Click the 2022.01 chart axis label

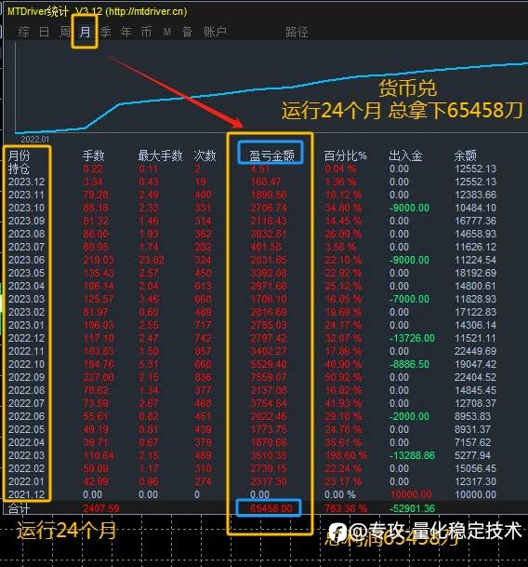tap(34, 140)
